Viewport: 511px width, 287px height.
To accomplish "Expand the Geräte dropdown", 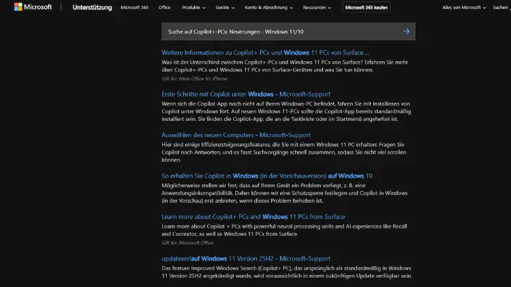I will pyautogui.click(x=225, y=7).
